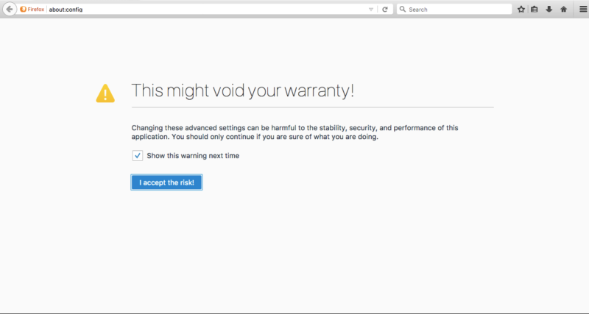Click the 'Changing these advanced settings' paragraph

click(x=294, y=132)
